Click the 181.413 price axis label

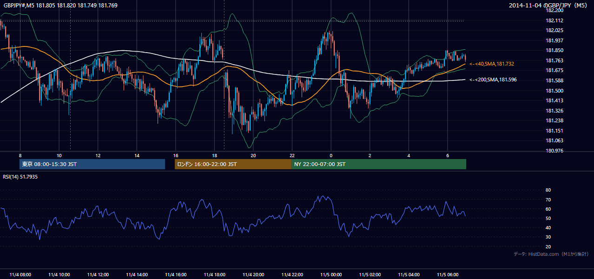click(x=554, y=100)
